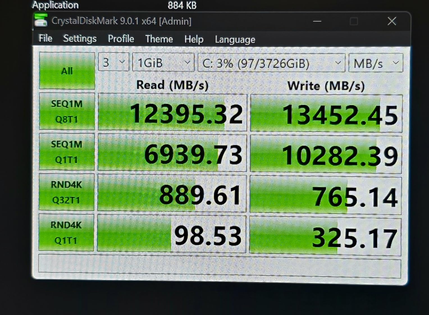Click the 6939.73 read result
The width and height of the screenshot is (429, 315).
pyautogui.click(x=172, y=153)
